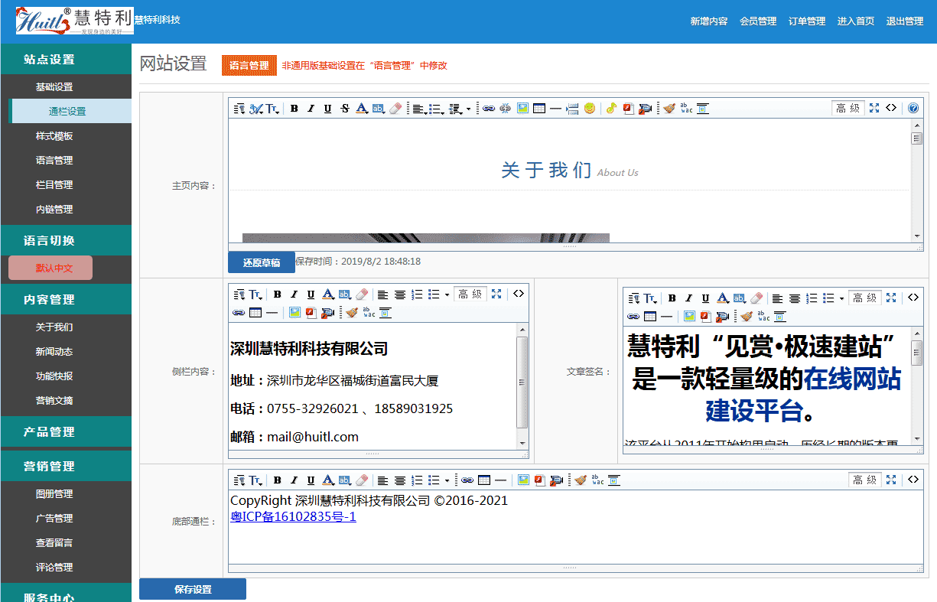Viewport: 937px width, 602px height.
Task: Open 图册管理 under 营销管理
Action: click(54, 494)
